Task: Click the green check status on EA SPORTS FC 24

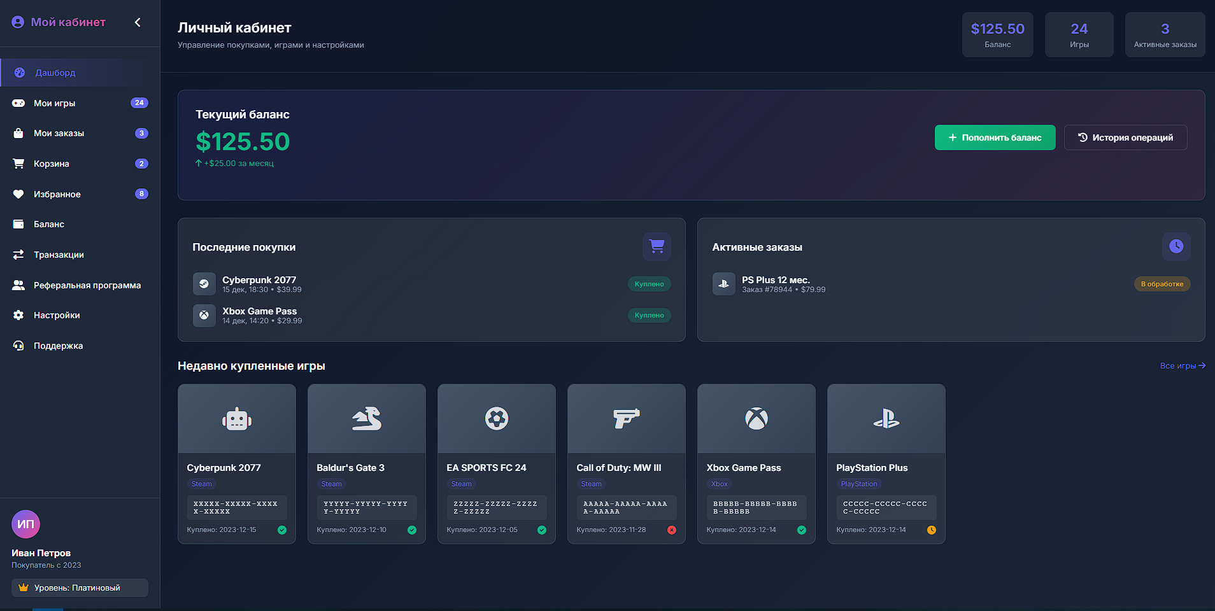Action: coord(542,530)
